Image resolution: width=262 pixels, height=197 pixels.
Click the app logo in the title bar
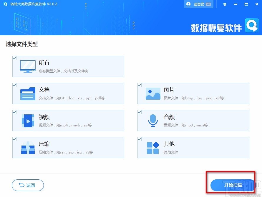(5, 4)
